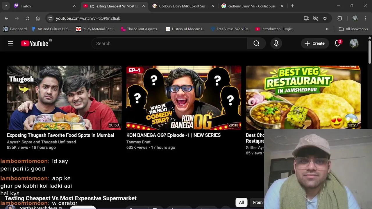Image resolution: width=372 pixels, height=209 pixels.
Task: Close the first Cadbury Dairy Milk tab
Action: pyautogui.click(x=213, y=6)
